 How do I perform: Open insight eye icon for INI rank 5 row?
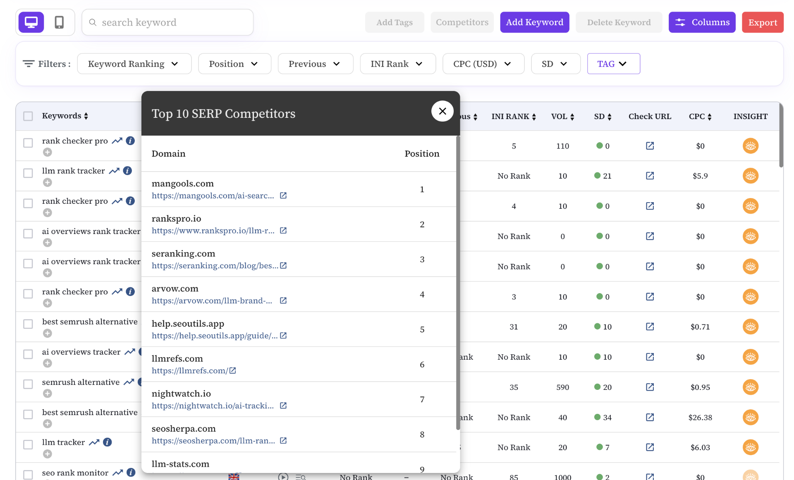tap(750, 146)
